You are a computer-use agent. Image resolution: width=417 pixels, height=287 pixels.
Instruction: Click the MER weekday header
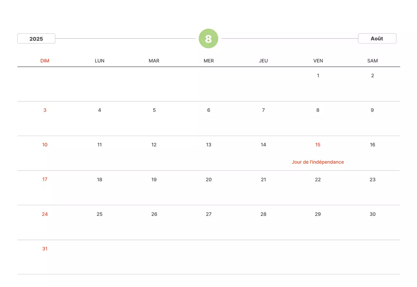pyautogui.click(x=209, y=61)
